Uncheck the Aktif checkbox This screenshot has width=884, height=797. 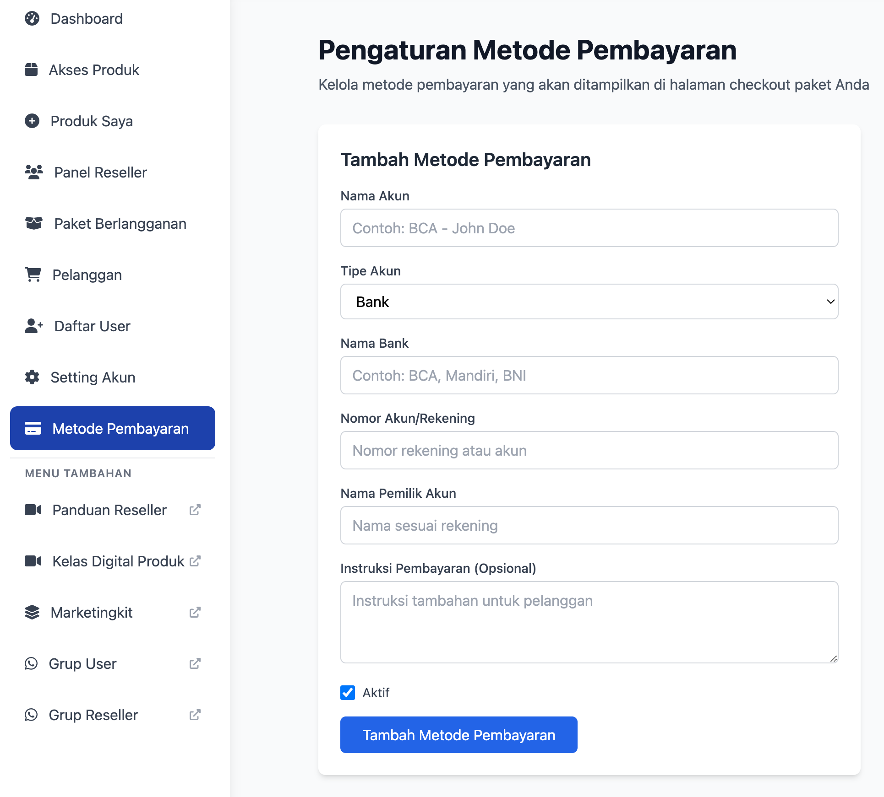[x=348, y=693]
